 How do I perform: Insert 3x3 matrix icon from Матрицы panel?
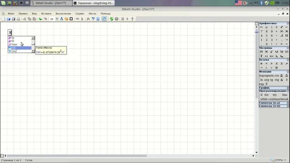[261, 52]
